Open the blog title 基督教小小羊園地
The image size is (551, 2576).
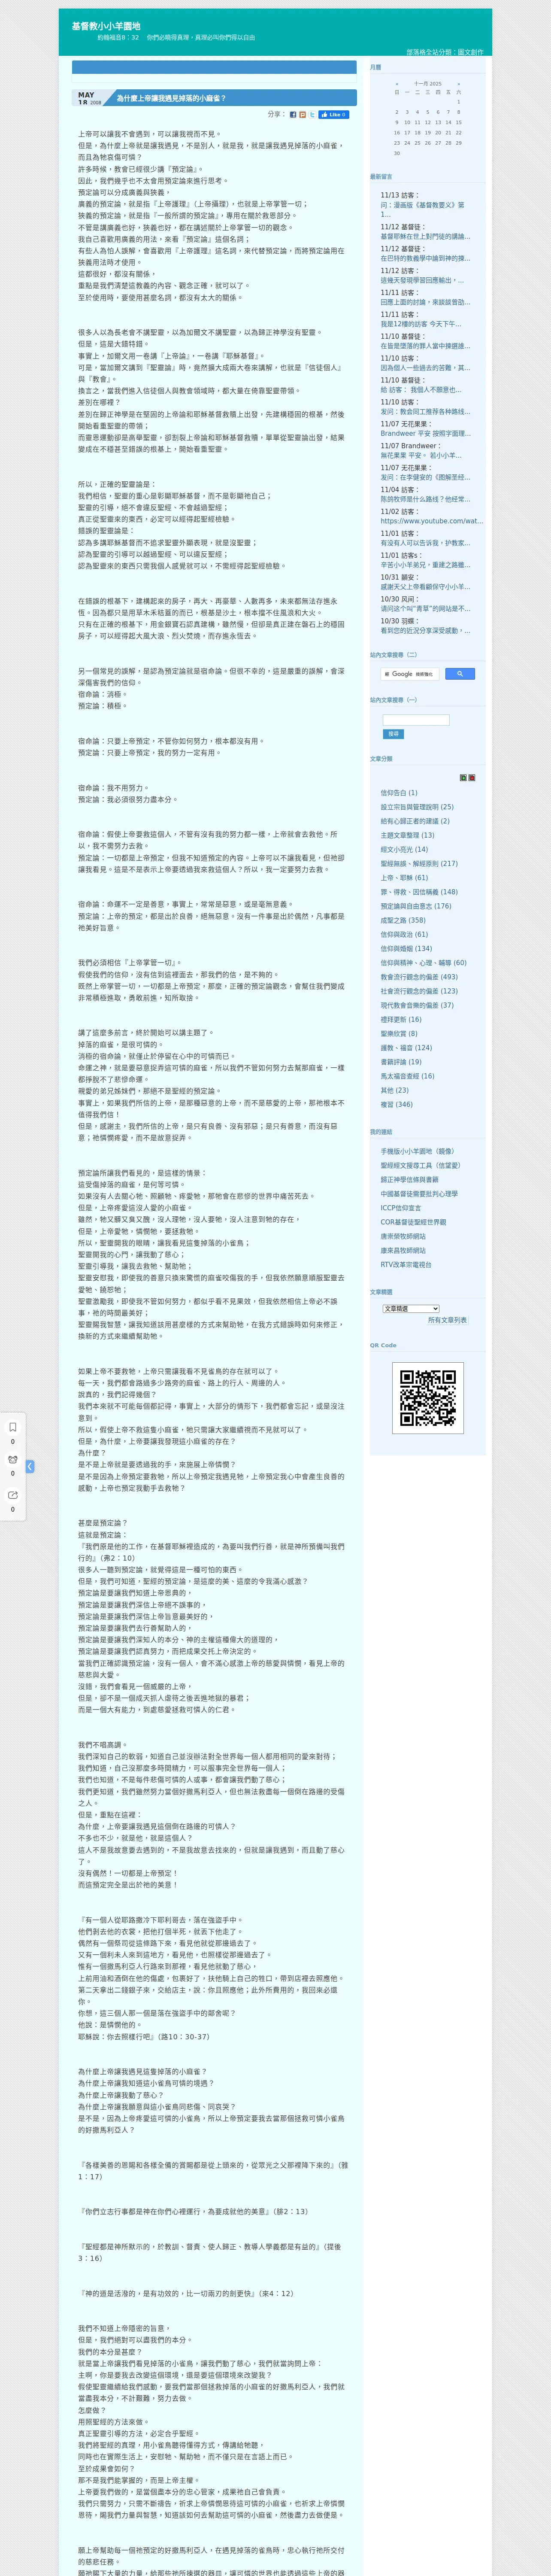[106, 26]
